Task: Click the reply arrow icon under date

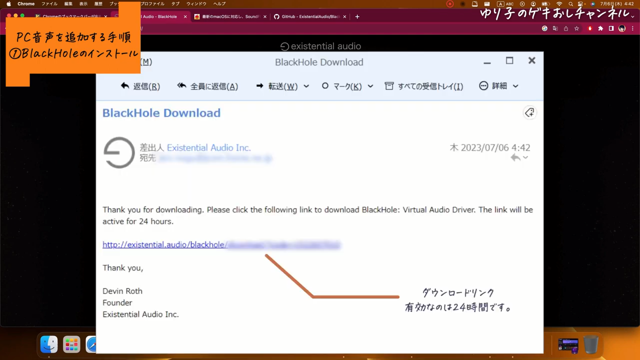Action: (x=515, y=157)
